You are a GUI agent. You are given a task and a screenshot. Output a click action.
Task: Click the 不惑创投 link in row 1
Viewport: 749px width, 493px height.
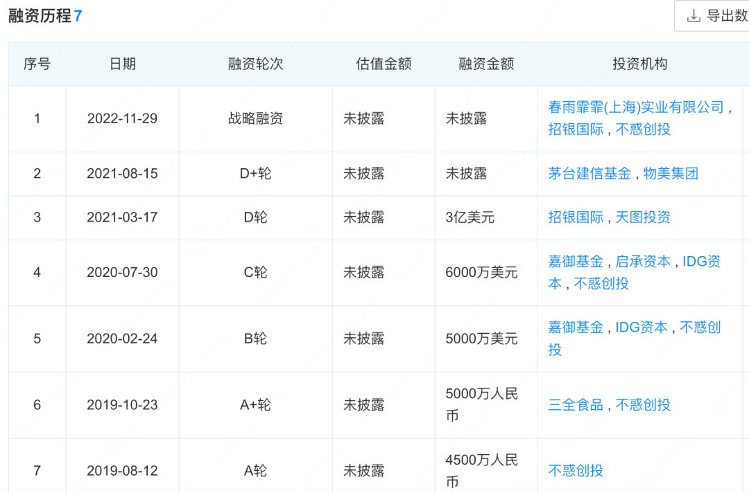click(x=644, y=129)
